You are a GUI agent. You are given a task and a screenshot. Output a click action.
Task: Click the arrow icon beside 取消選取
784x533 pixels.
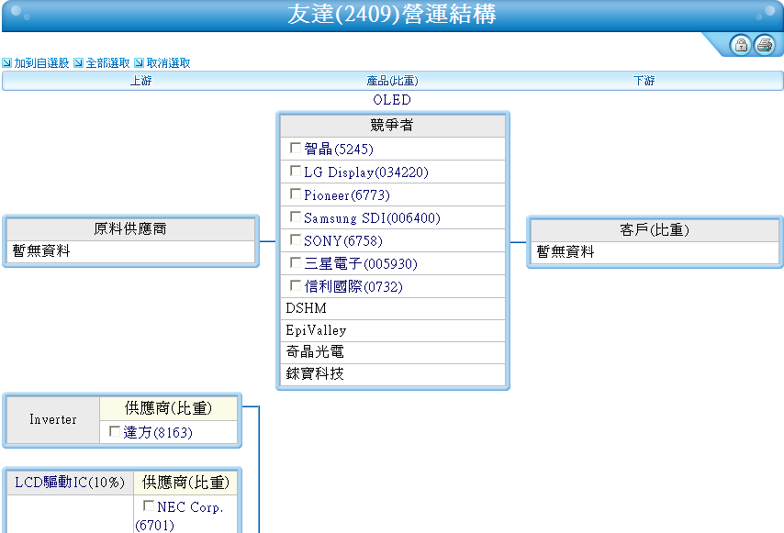(x=139, y=63)
